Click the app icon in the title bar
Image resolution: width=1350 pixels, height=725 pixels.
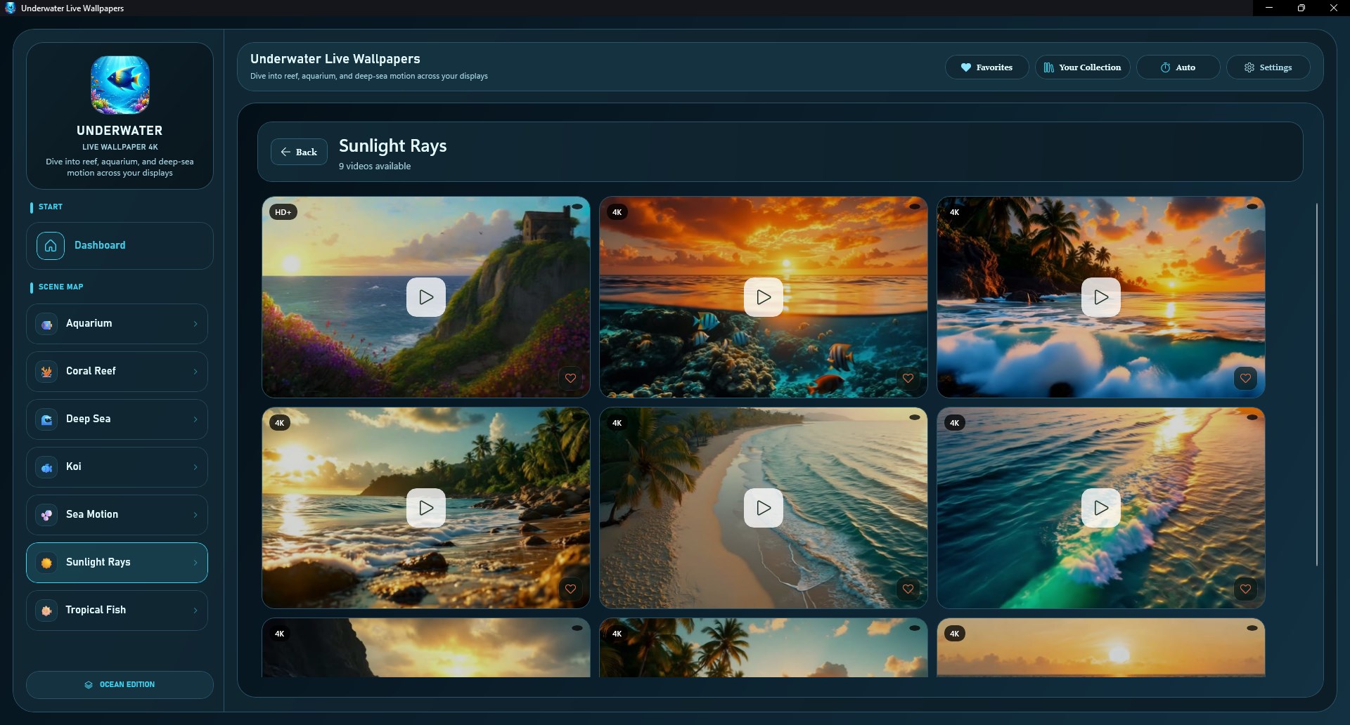[10, 8]
